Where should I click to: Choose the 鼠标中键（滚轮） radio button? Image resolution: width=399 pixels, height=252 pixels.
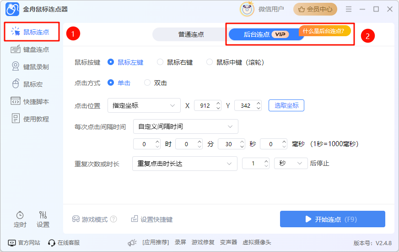pyautogui.click(x=210, y=62)
